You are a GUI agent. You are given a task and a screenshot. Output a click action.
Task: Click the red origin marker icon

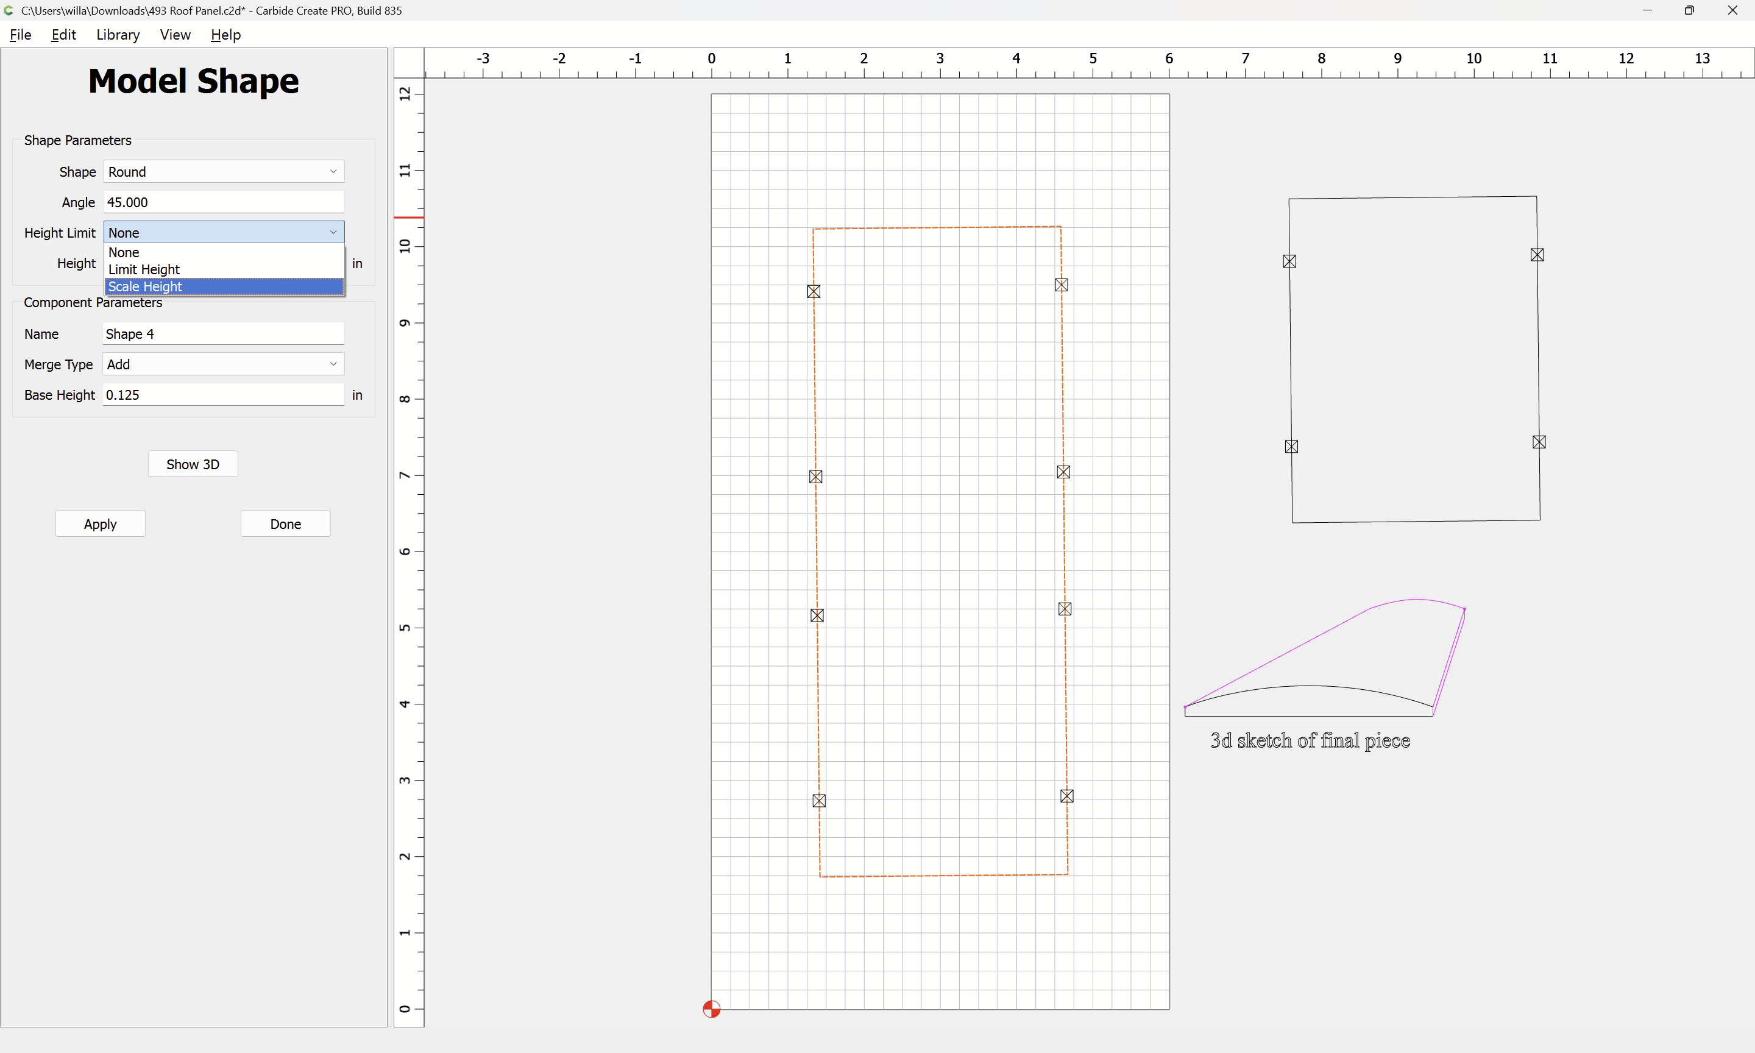click(x=711, y=1009)
